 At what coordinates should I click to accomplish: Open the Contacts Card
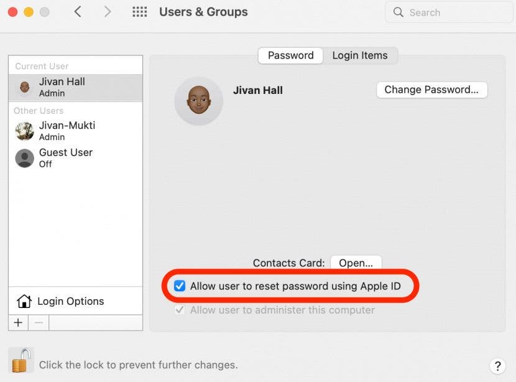(356, 263)
